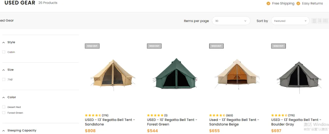This screenshot has height=134, width=329.
Task: Enable the 7'X9' size filter
Action: (x=4, y=79)
